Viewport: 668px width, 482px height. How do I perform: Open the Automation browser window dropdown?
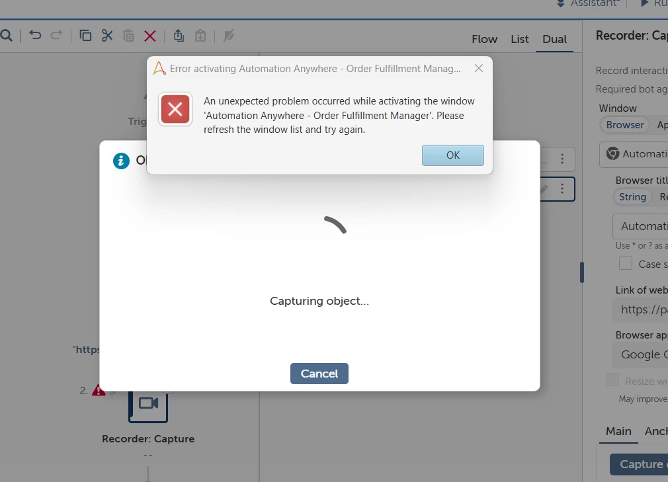pos(634,154)
